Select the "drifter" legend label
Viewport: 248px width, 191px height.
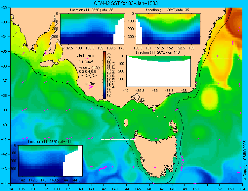90,84
